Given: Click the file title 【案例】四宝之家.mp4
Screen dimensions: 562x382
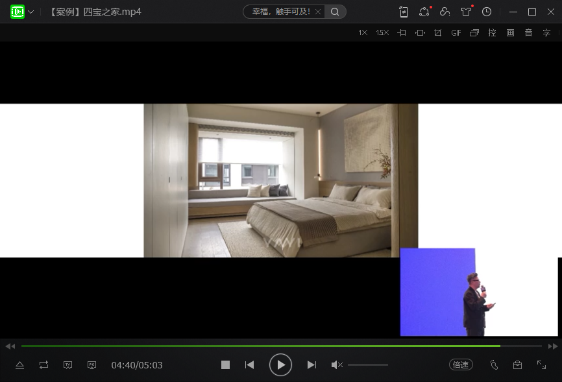Looking at the screenshot, I should tap(94, 12).
